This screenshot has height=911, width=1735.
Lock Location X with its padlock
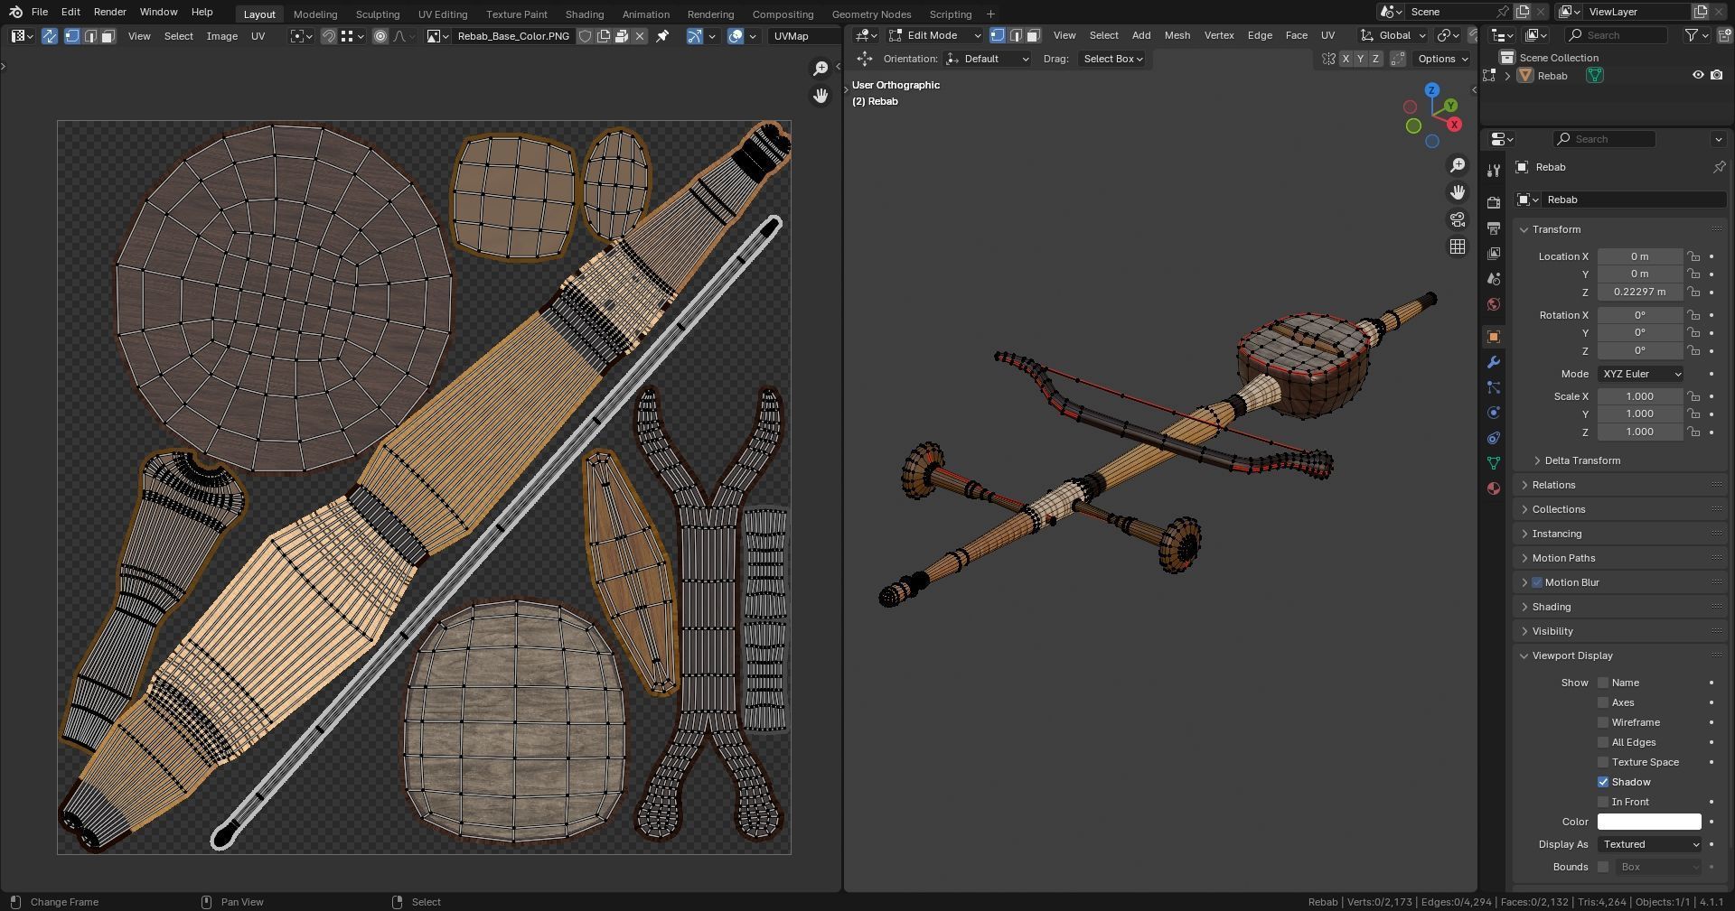coord(1693,256)
